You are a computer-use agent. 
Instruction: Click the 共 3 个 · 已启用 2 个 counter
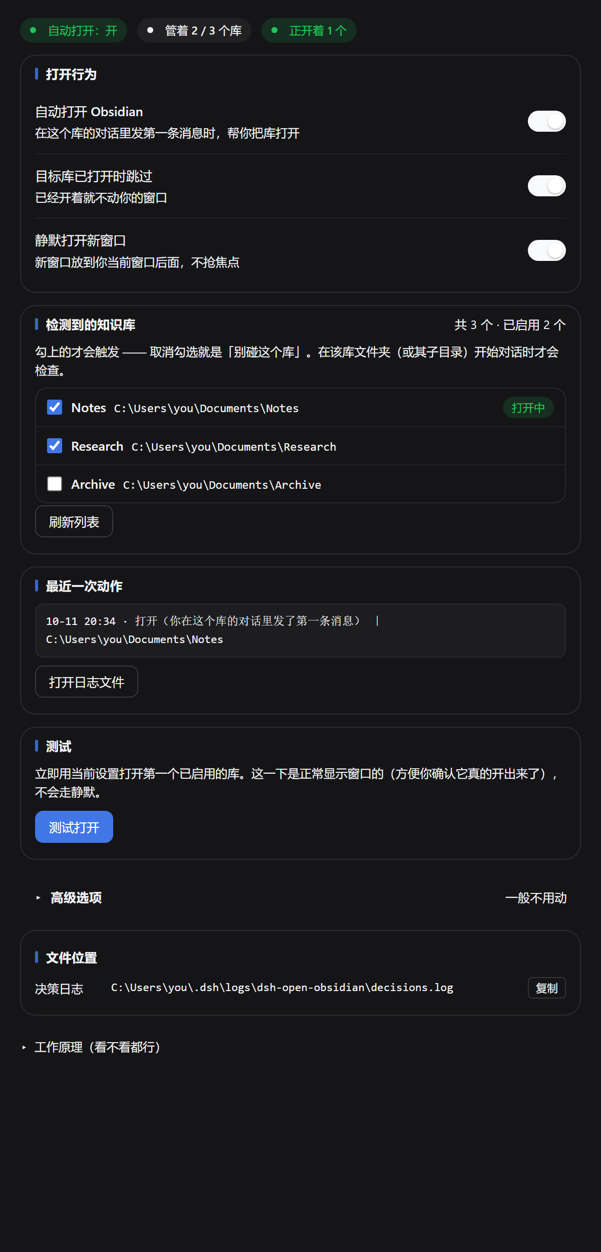510,325
